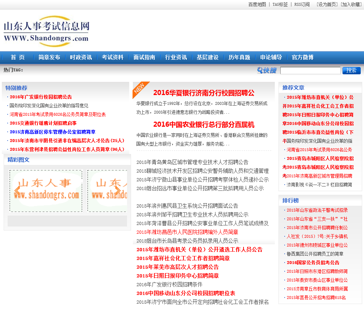The image size is (364, 331).
Task: Open 2015济南高新区停车管理办公室招聘简章 link
Action: pyautogui.click(x=52, y=132)
